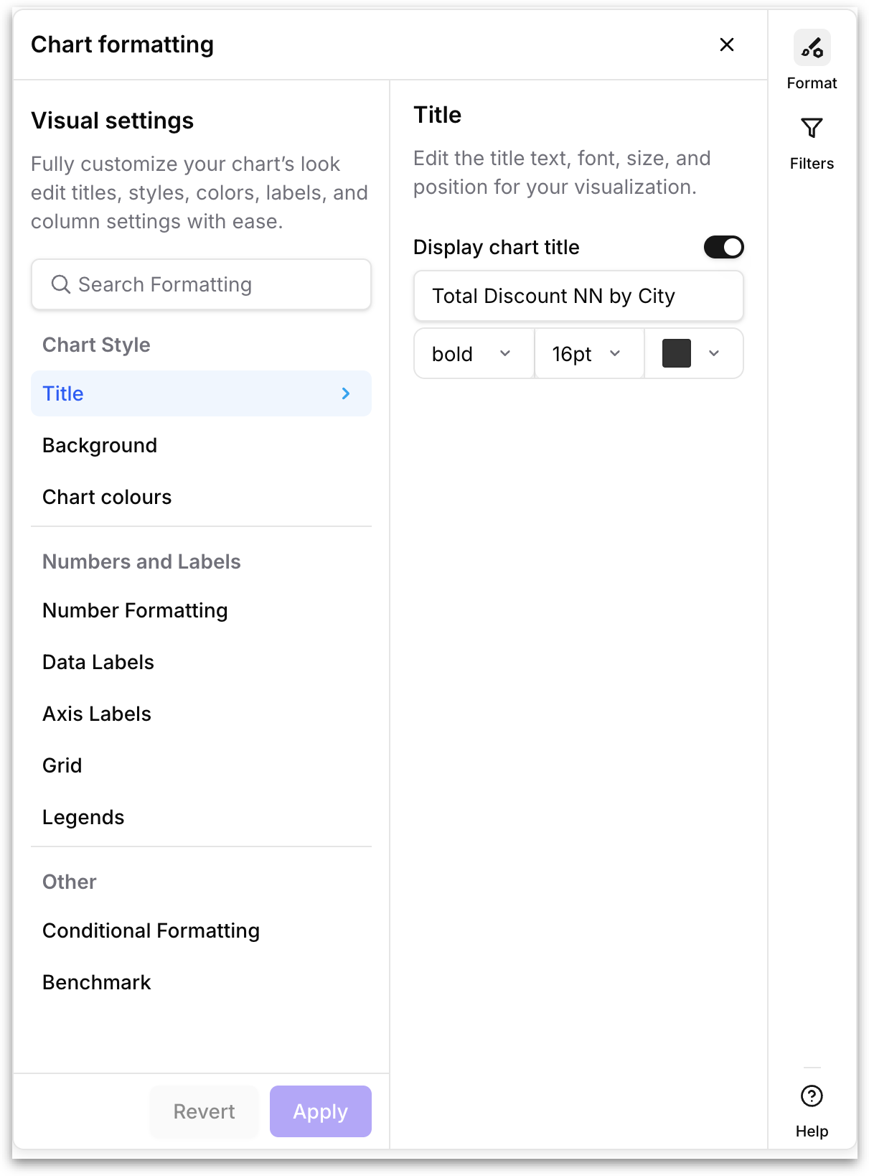
Task: Click the Format paintbrush icon
Action: click(x=812, y=48)
